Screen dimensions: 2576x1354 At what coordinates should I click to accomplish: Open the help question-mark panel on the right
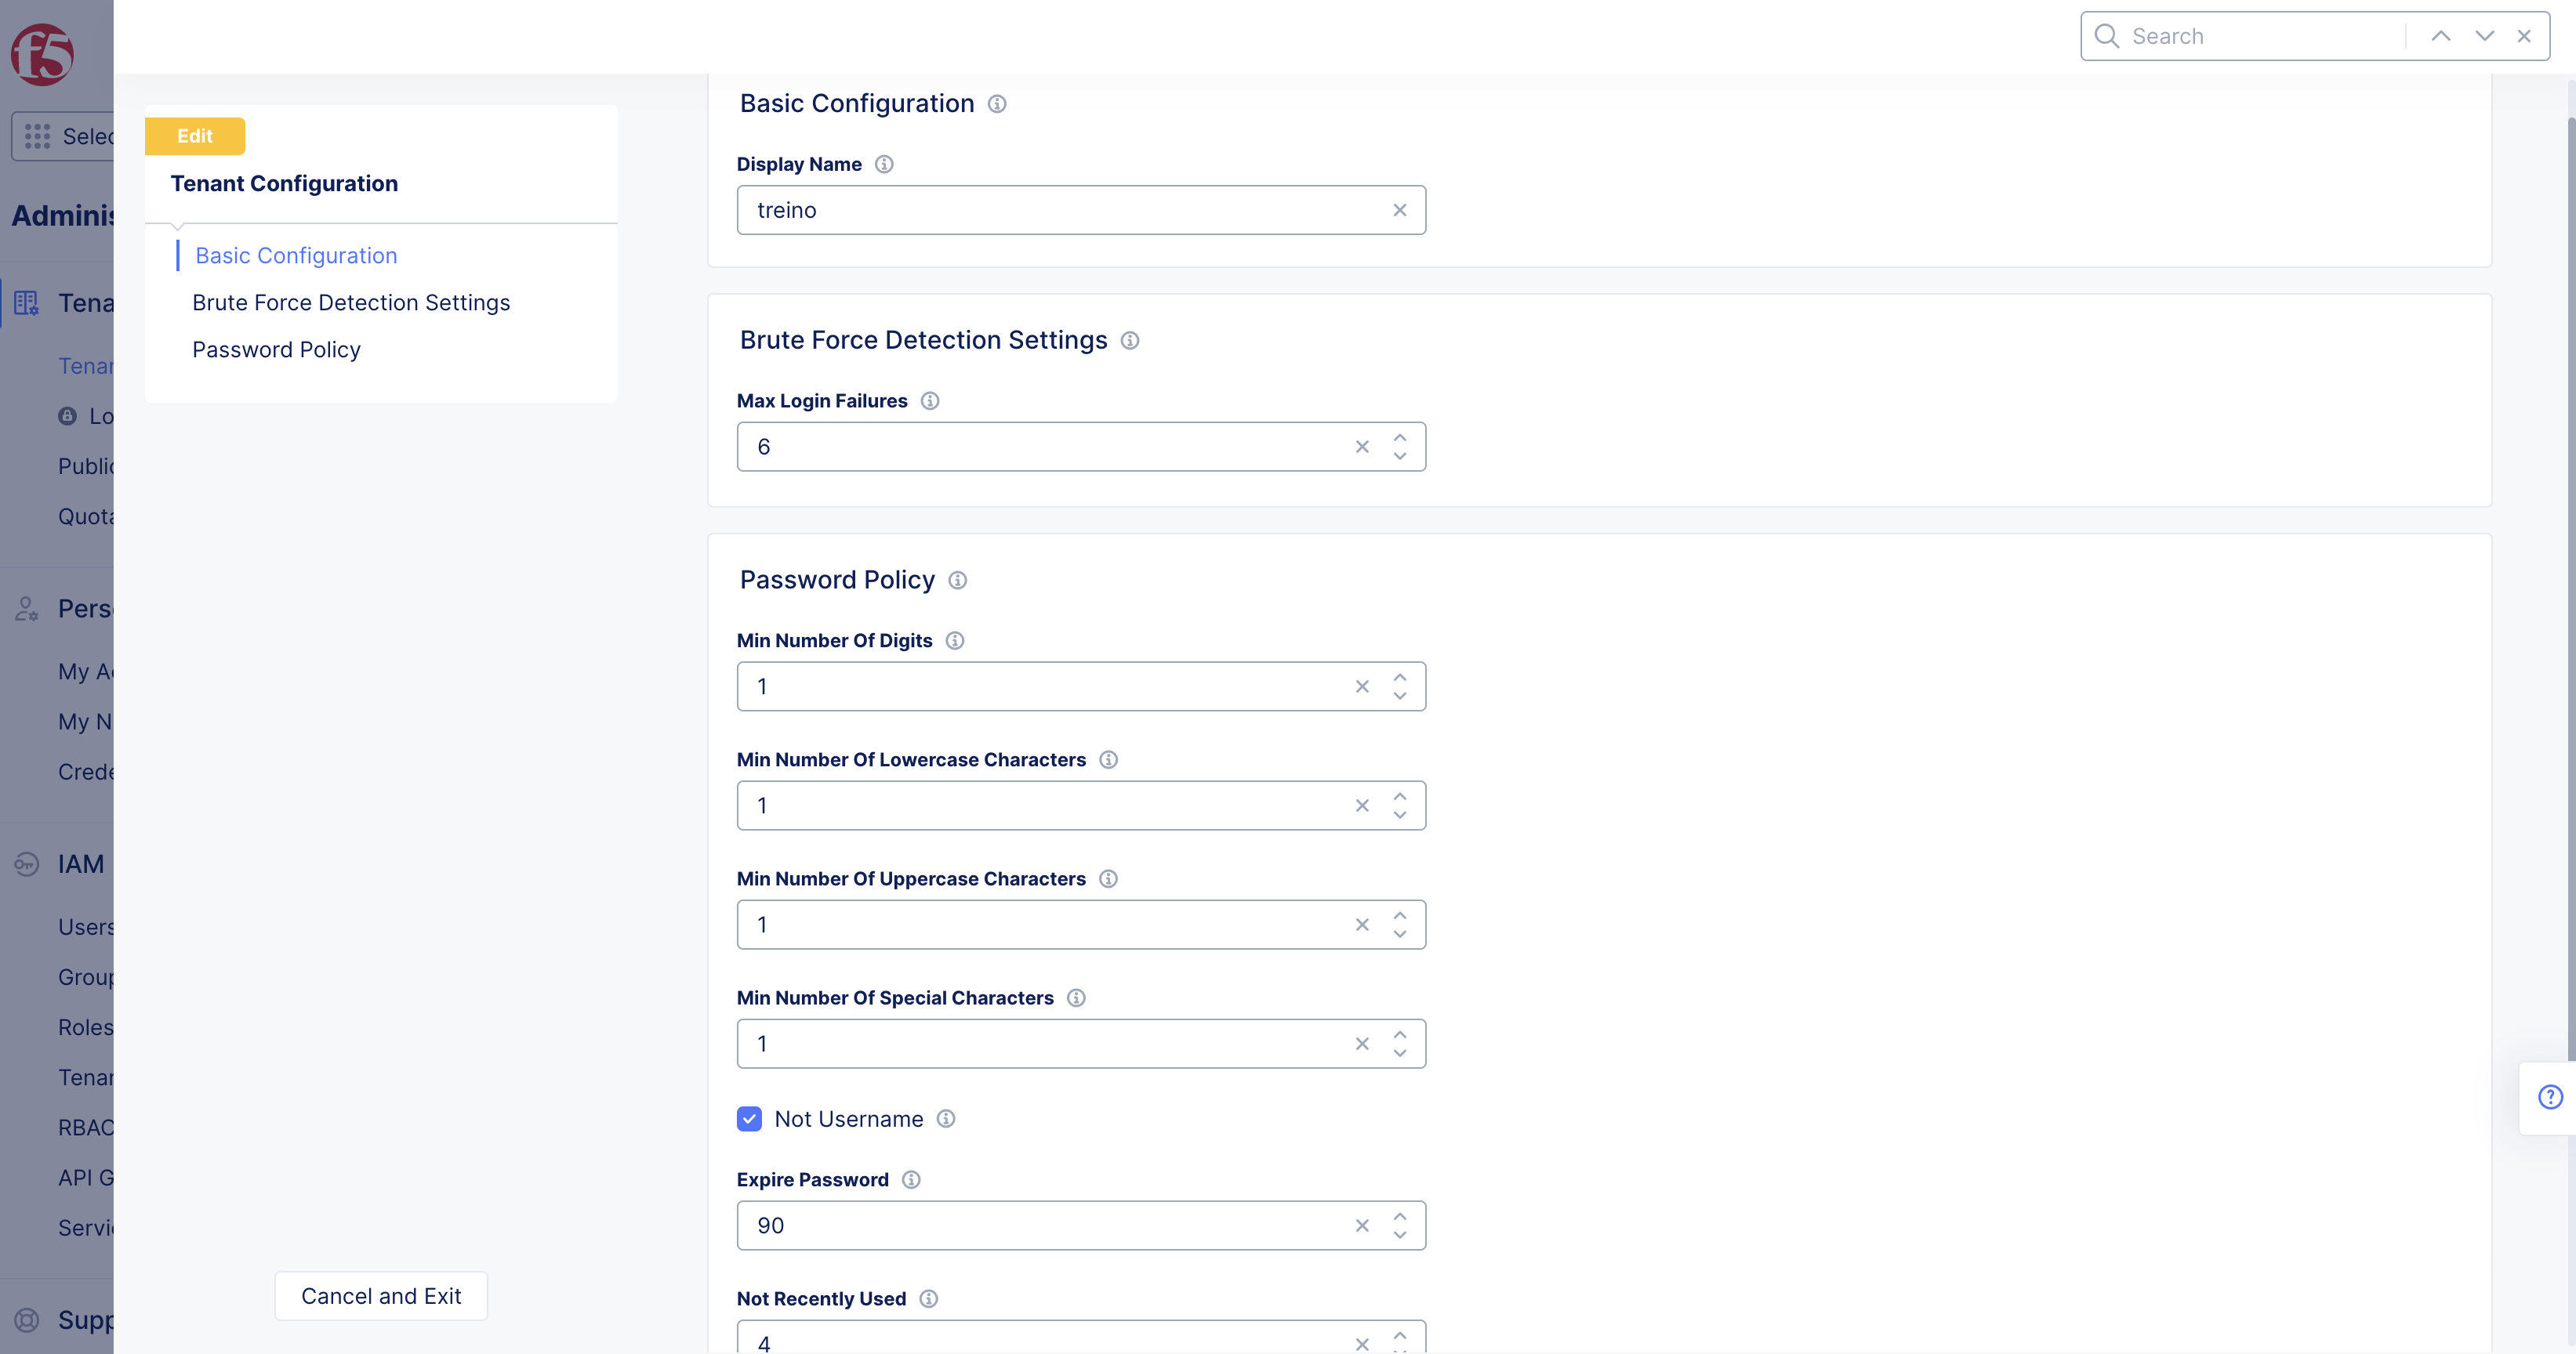pyautogui.click(x=2550, y=1096)
